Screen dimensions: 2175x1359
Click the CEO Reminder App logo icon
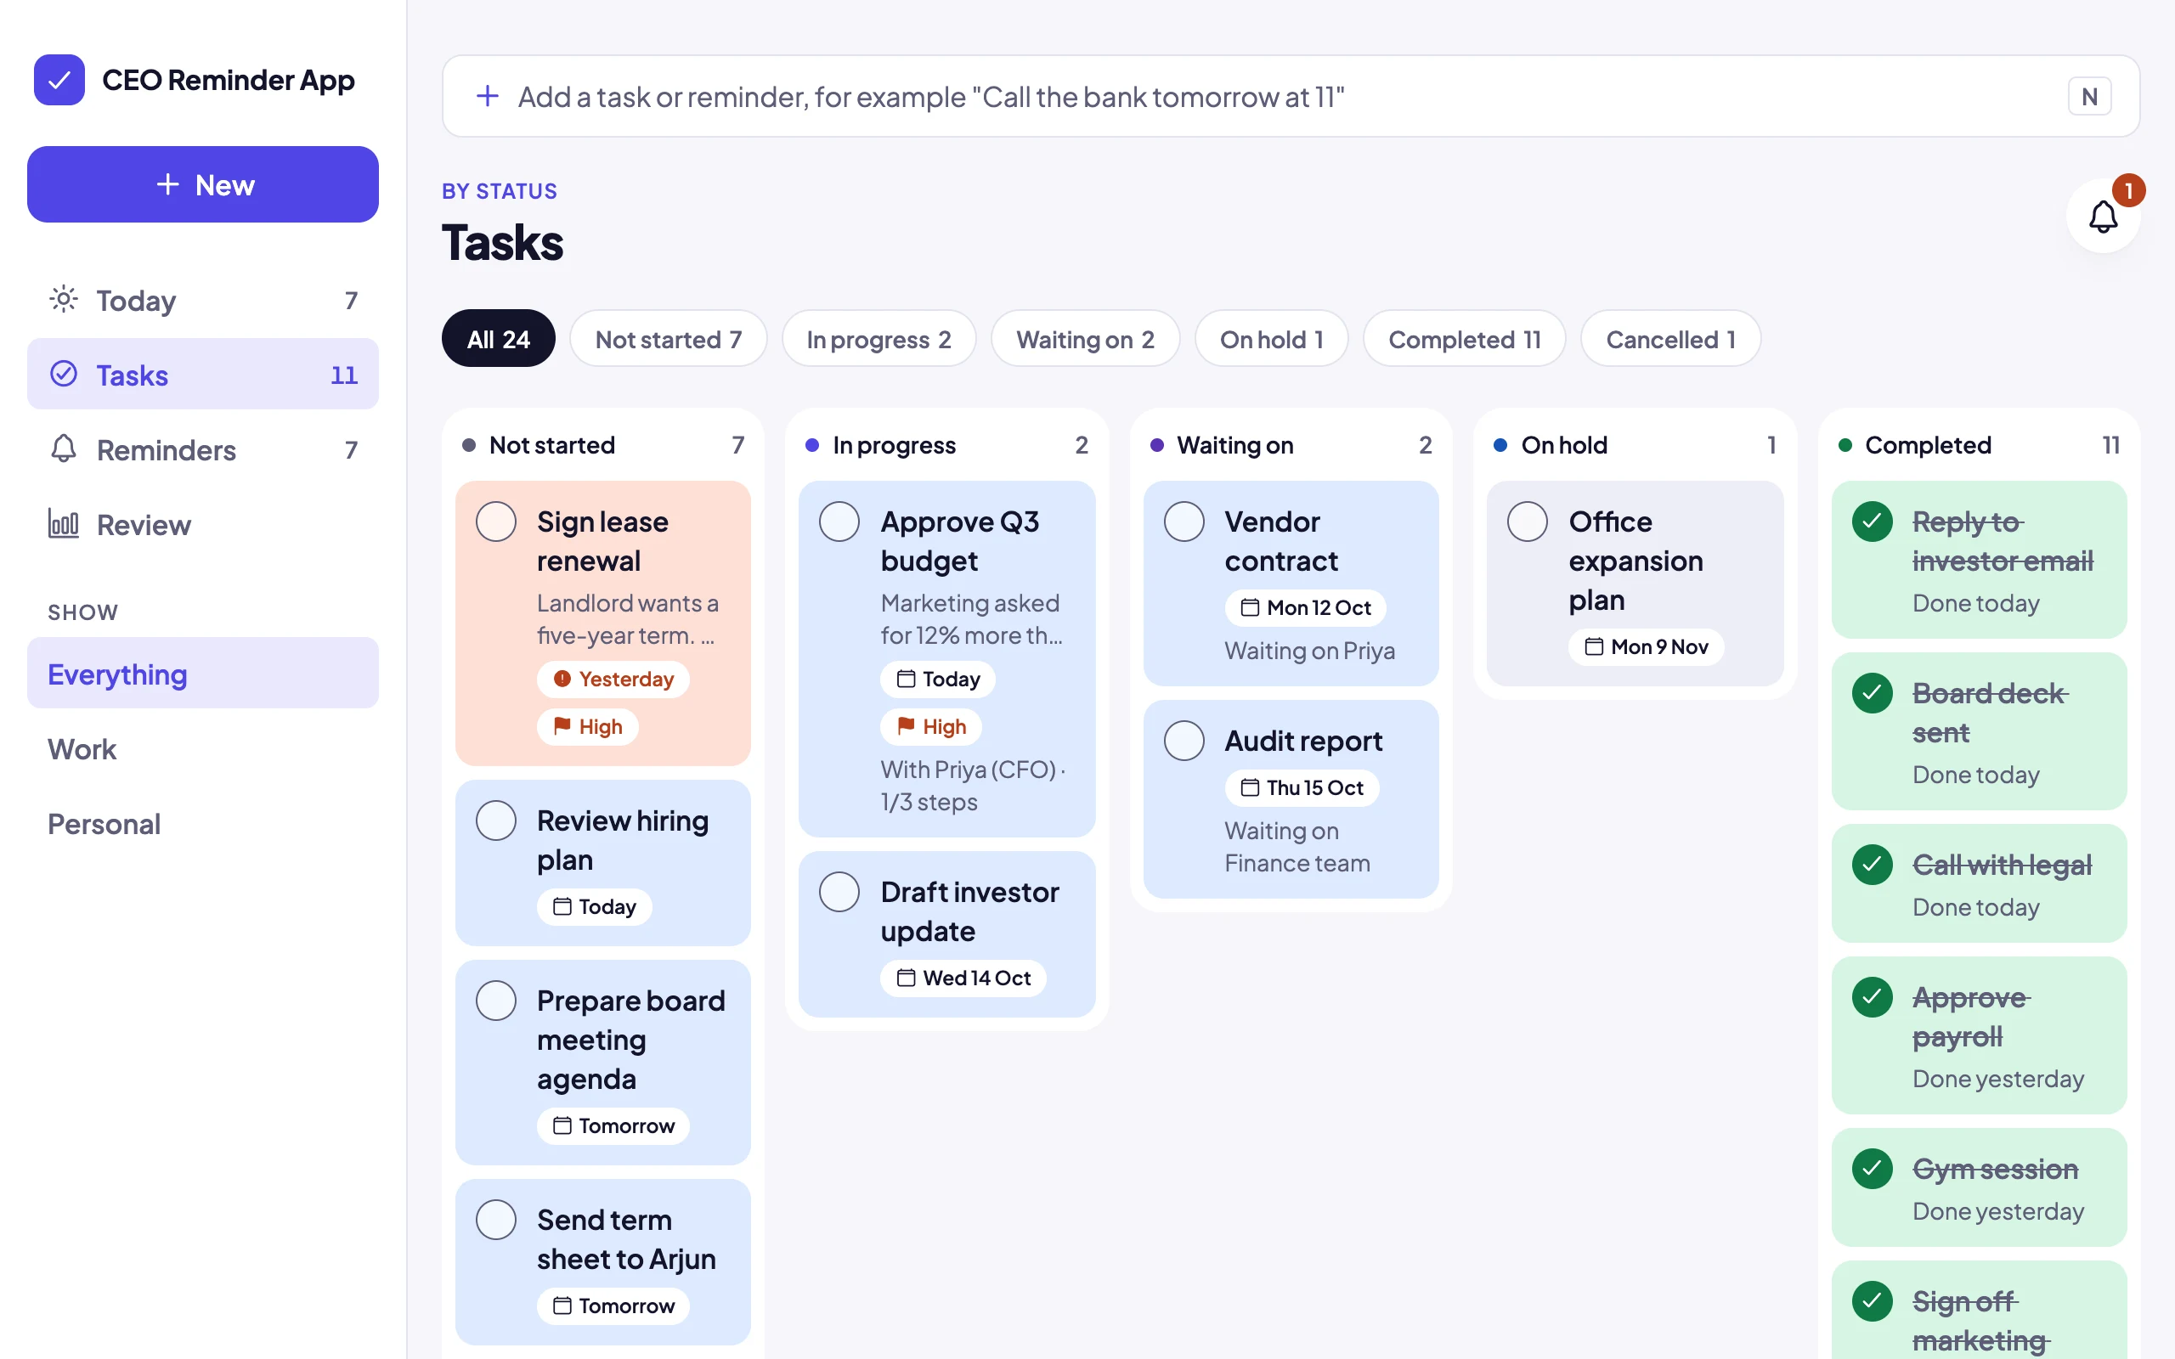[x=59, y=80]
